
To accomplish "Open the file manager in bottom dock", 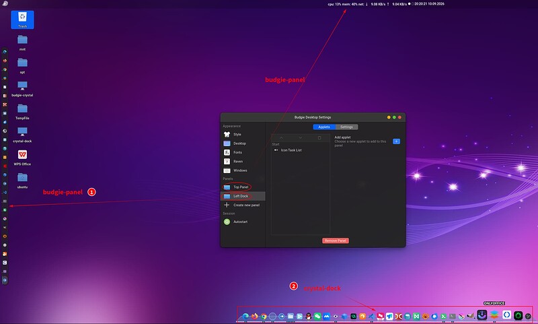I will tap(291, 316).
